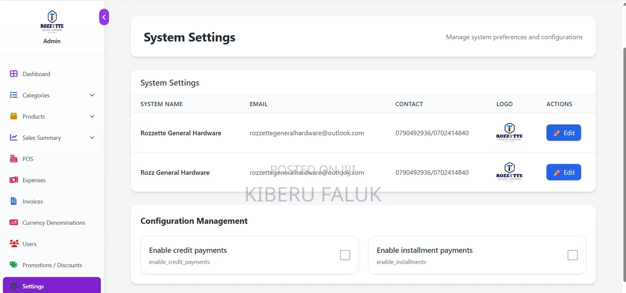Image resolution: width=626 pixels, height=293 pixels.
Task: Click the ACTIONS column header
Action: coord(559,104)
